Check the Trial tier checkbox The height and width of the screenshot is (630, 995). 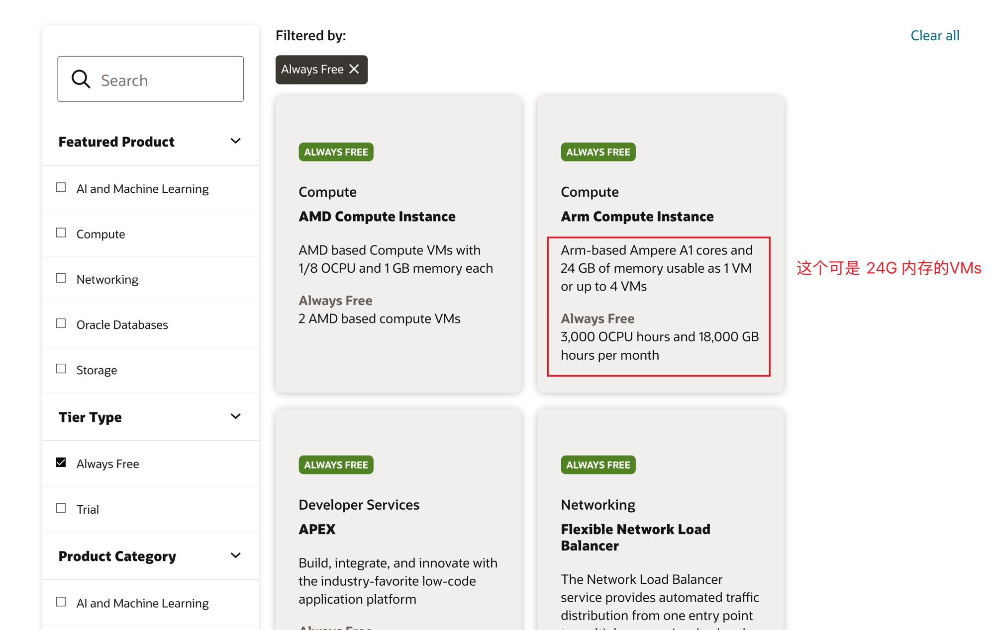click(61, 508)
